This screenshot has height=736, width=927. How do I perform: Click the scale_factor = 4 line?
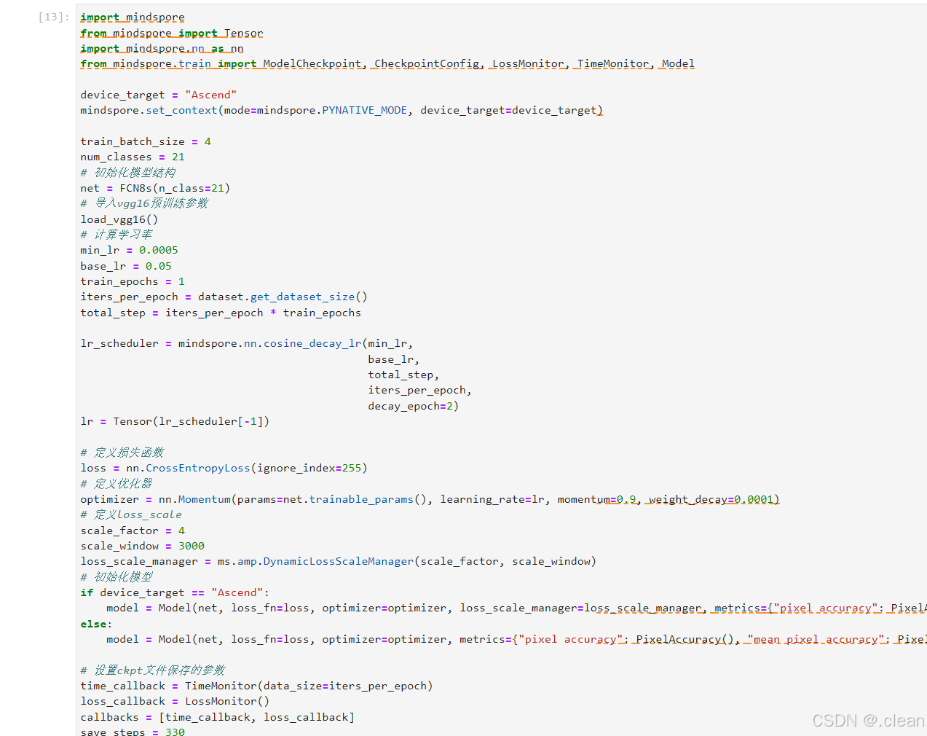pyautogui.click(x=133, y=531)
